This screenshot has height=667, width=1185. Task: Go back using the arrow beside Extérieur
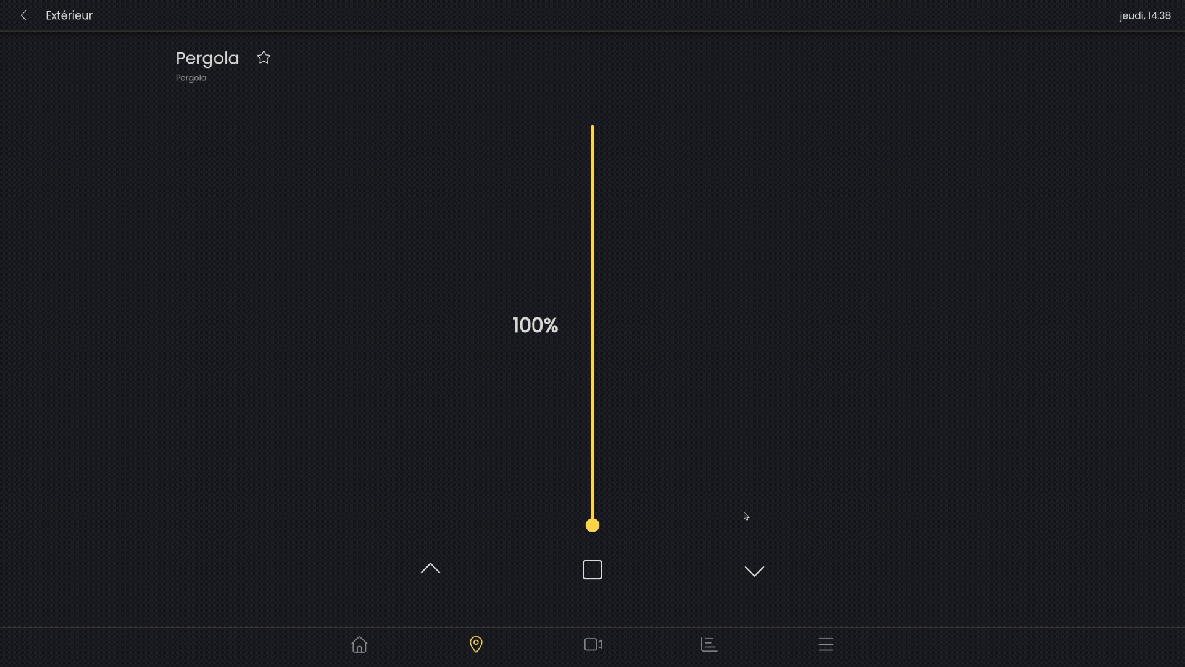23,15
